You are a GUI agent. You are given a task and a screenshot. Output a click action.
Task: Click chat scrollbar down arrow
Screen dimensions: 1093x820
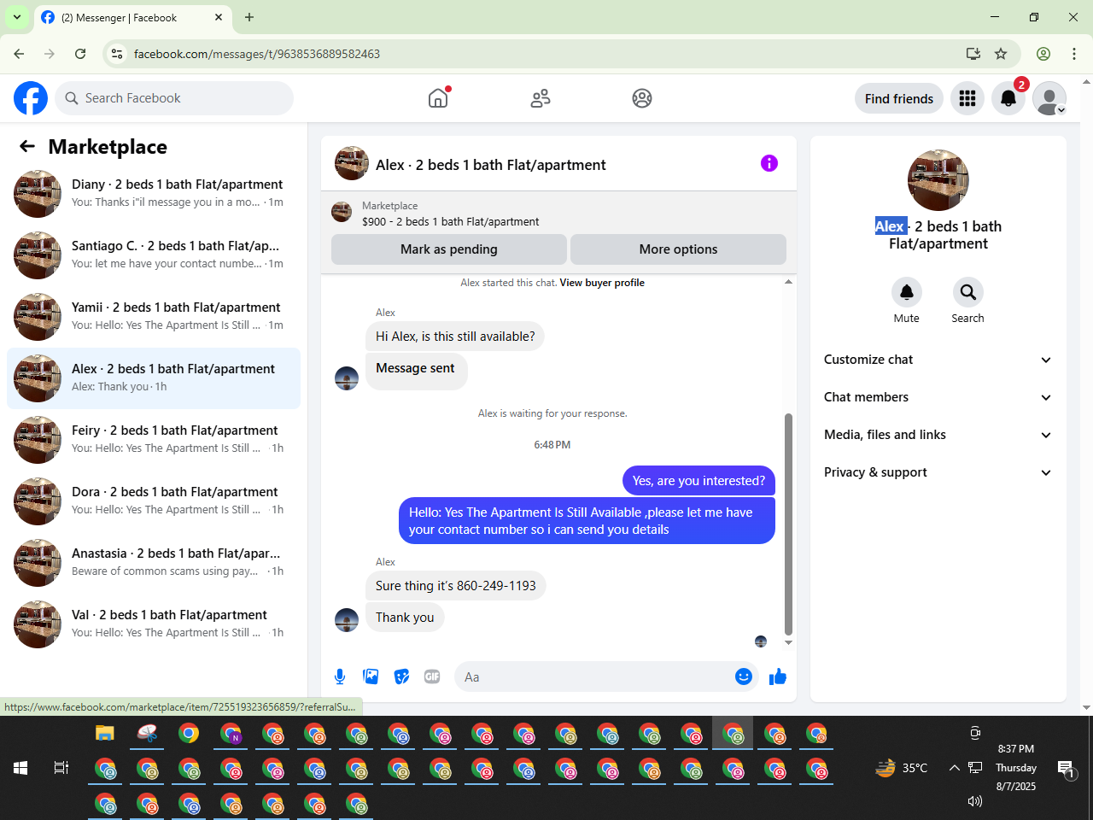point(788,642)
